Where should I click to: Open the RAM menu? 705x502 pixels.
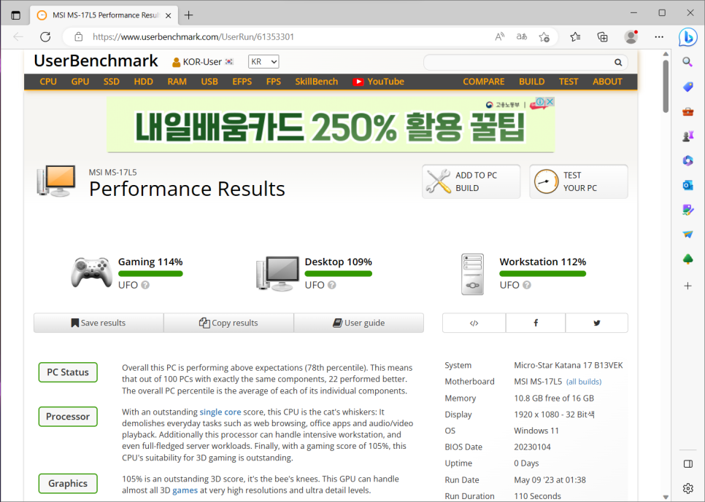tap(177, 82)
